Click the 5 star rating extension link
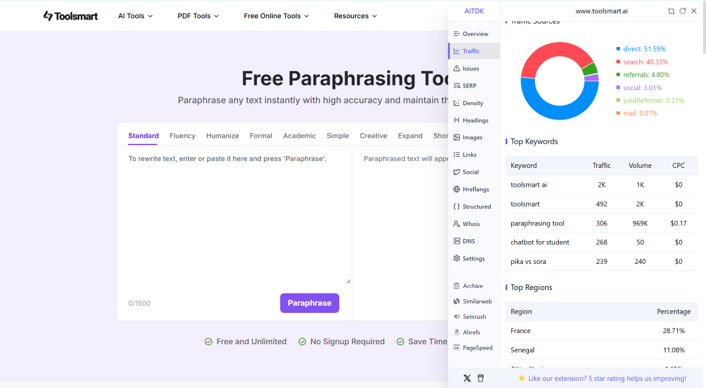 (x=607, y=378)
